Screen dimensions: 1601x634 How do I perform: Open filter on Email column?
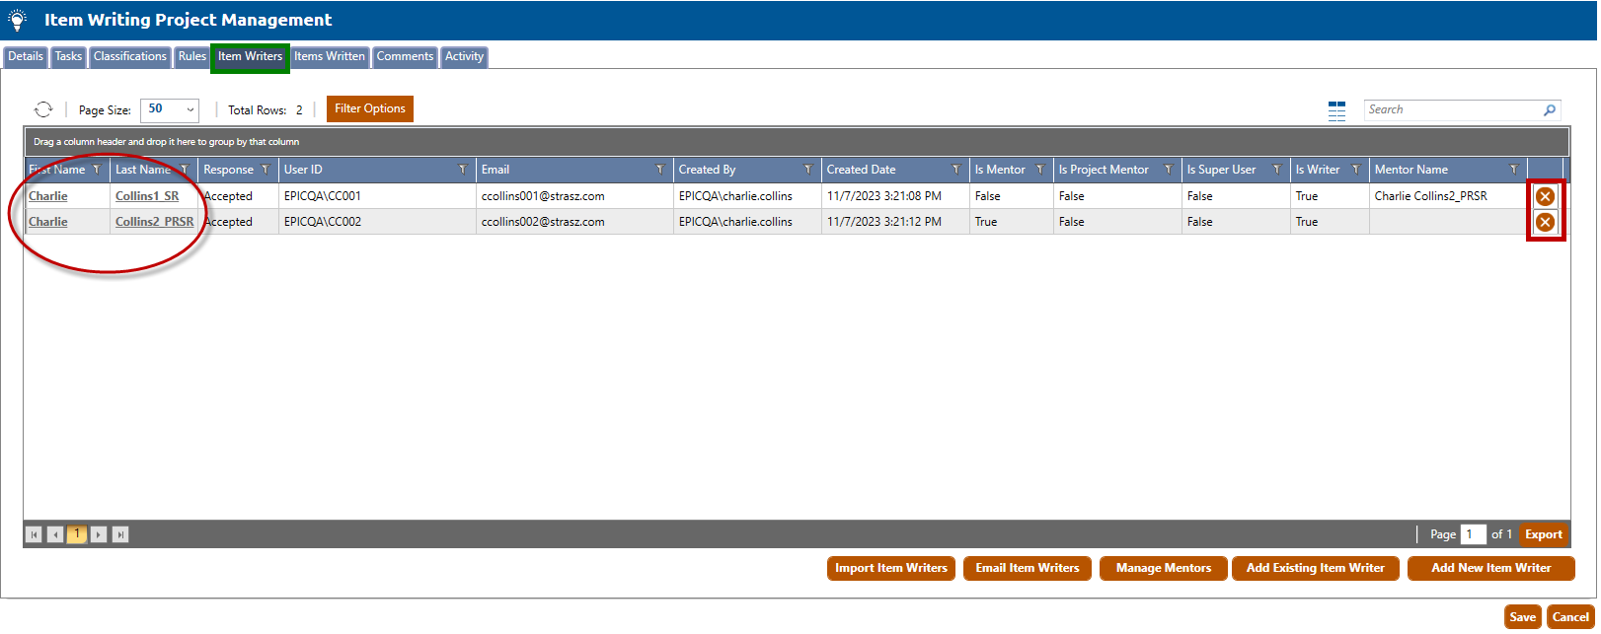[x=659, y=170]
